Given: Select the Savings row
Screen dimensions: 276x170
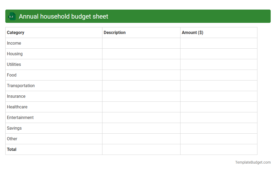Looking at the screenshot, I should pyautogui.click(x=14, y=128).
